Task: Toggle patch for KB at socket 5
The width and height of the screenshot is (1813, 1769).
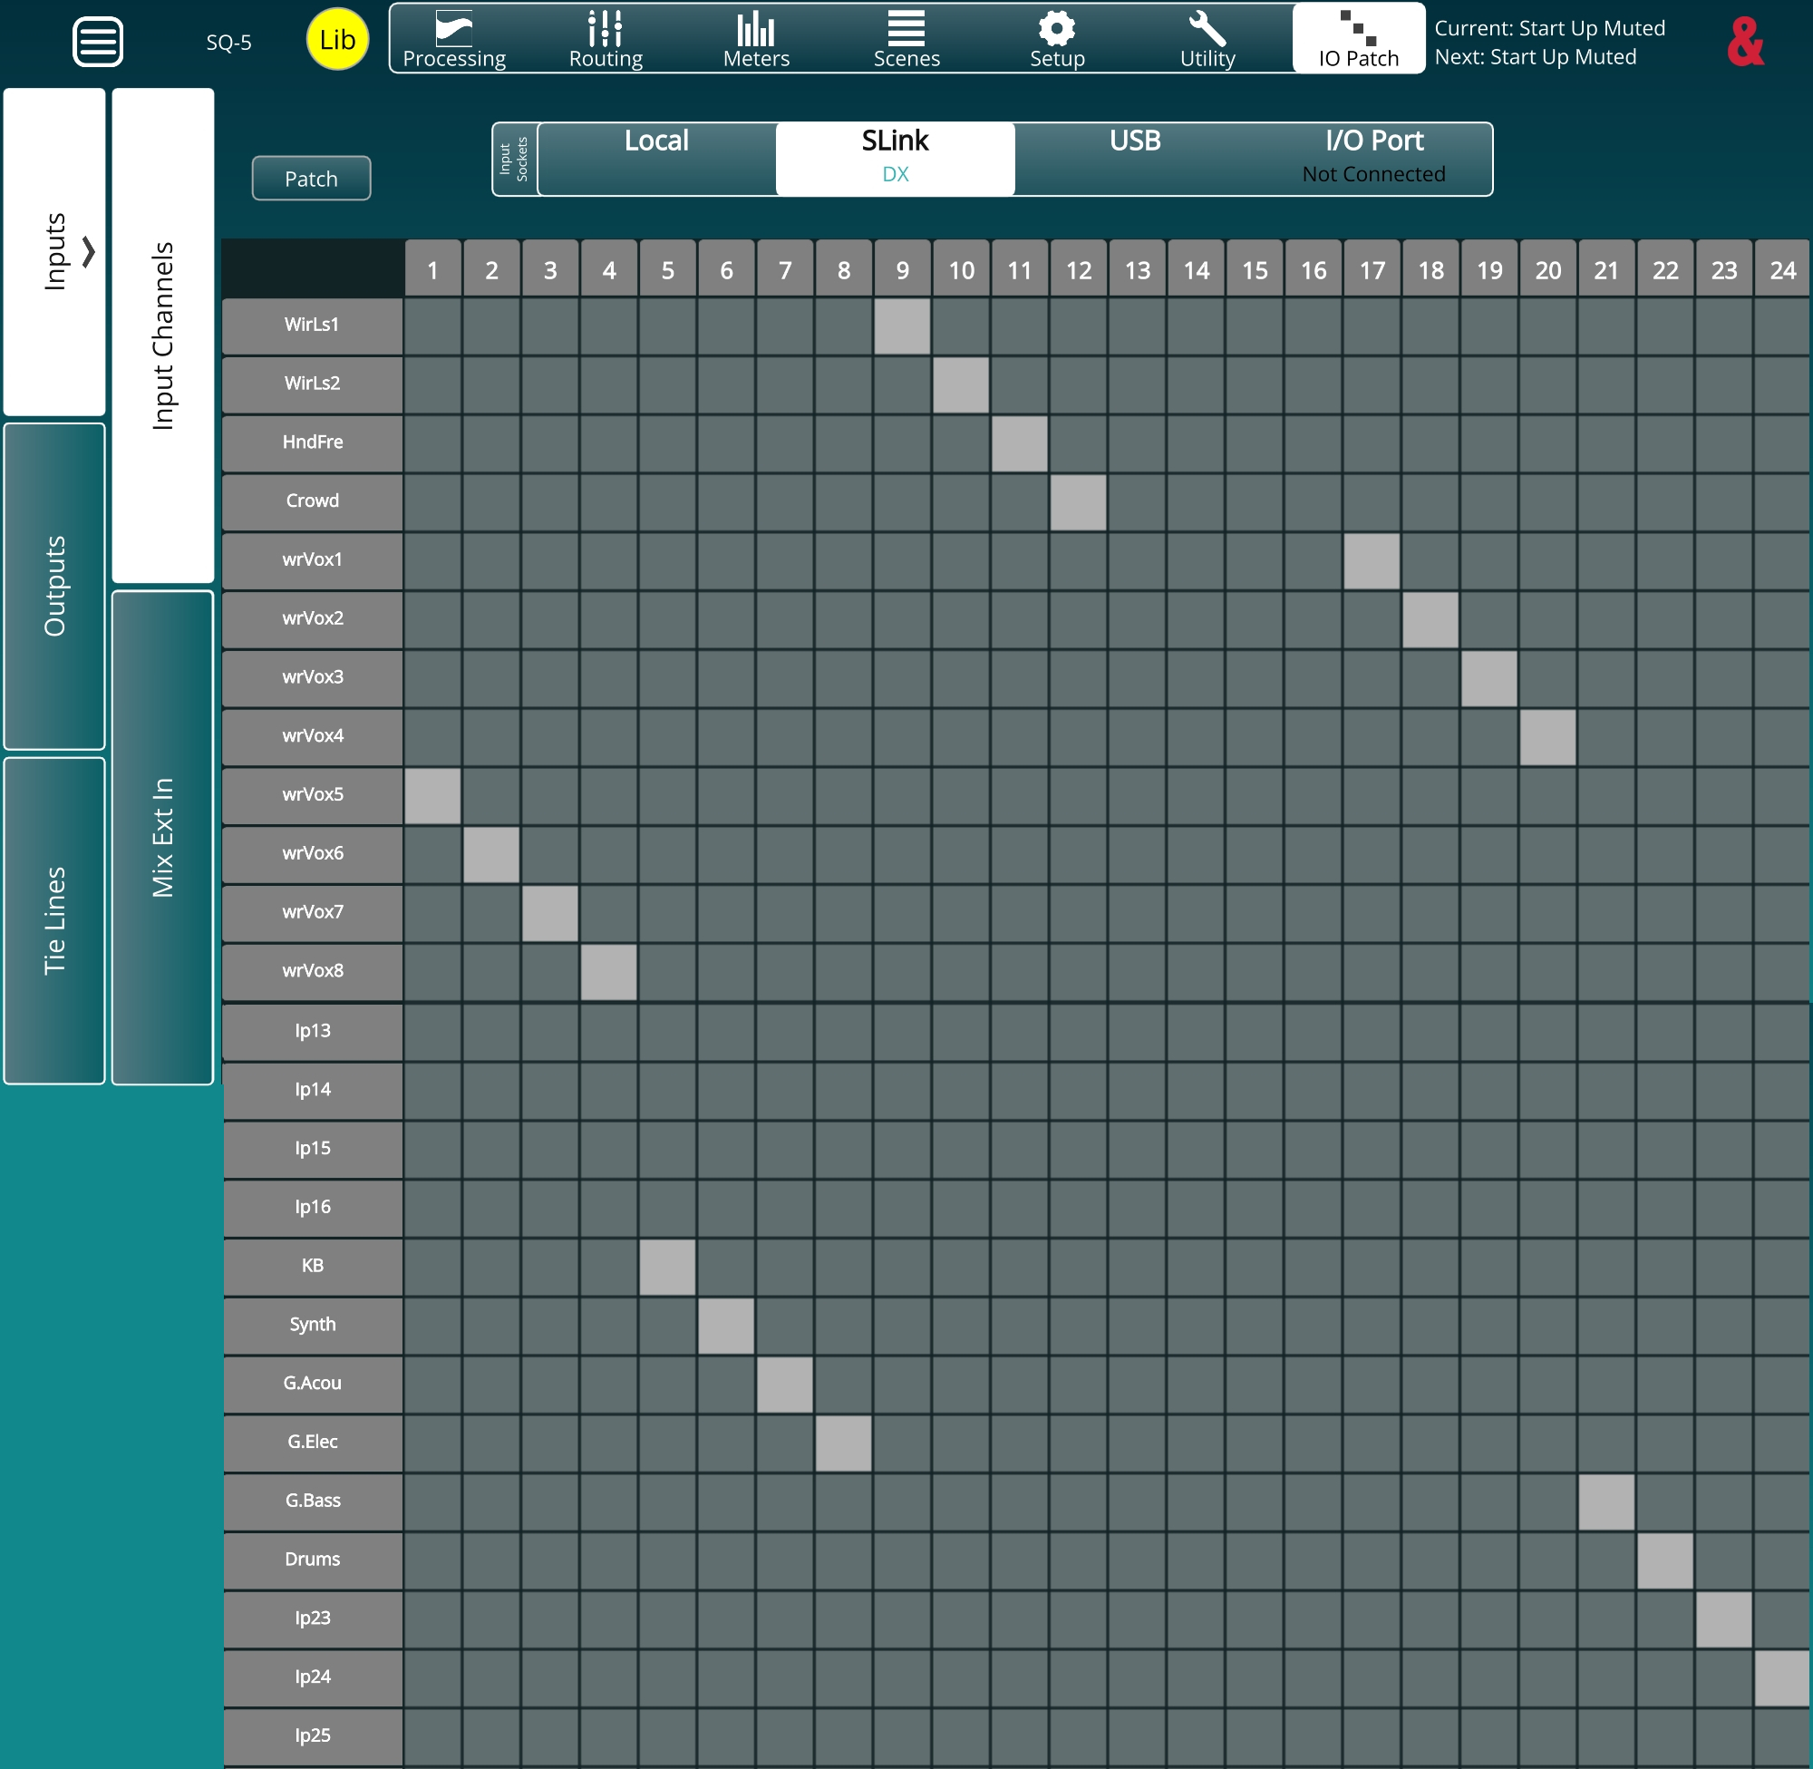Action: coord(667,1268)
